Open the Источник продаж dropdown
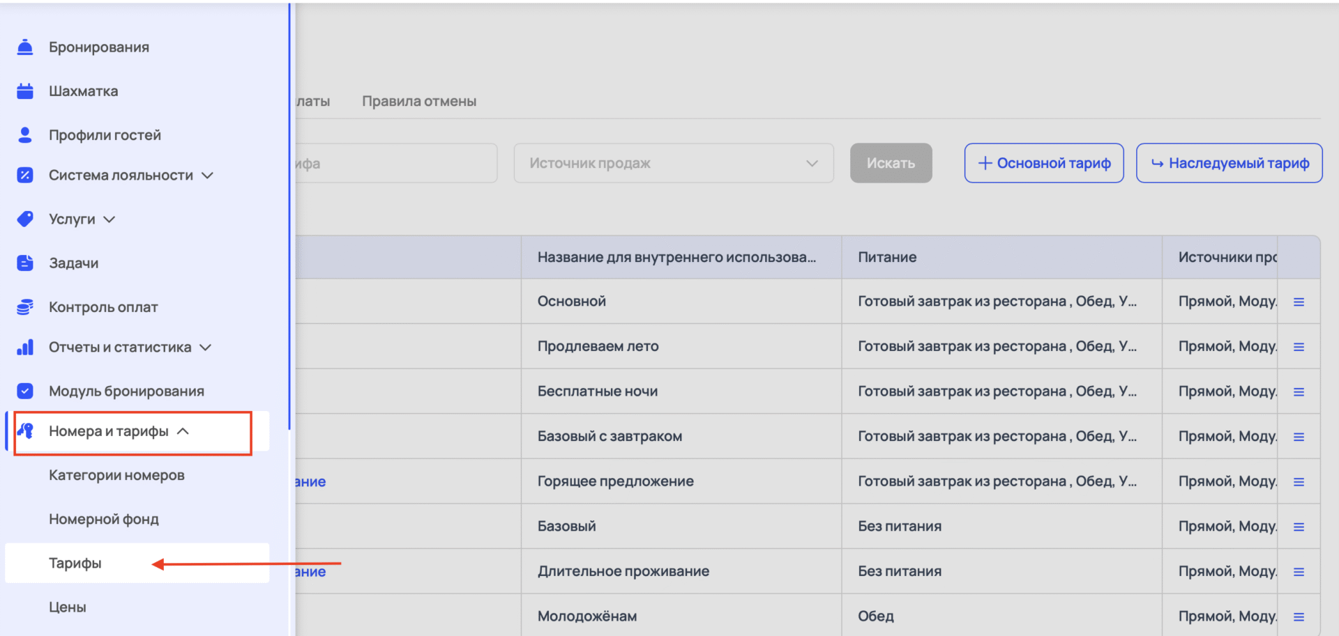 [673, 163]
